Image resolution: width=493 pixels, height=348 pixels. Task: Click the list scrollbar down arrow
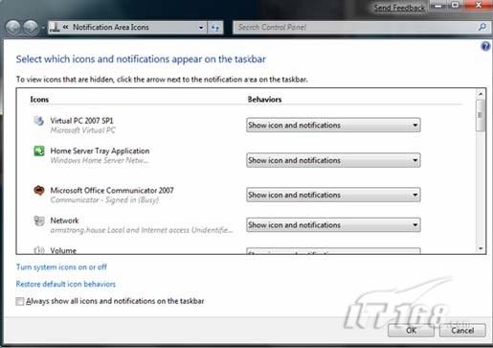point(481,248)
